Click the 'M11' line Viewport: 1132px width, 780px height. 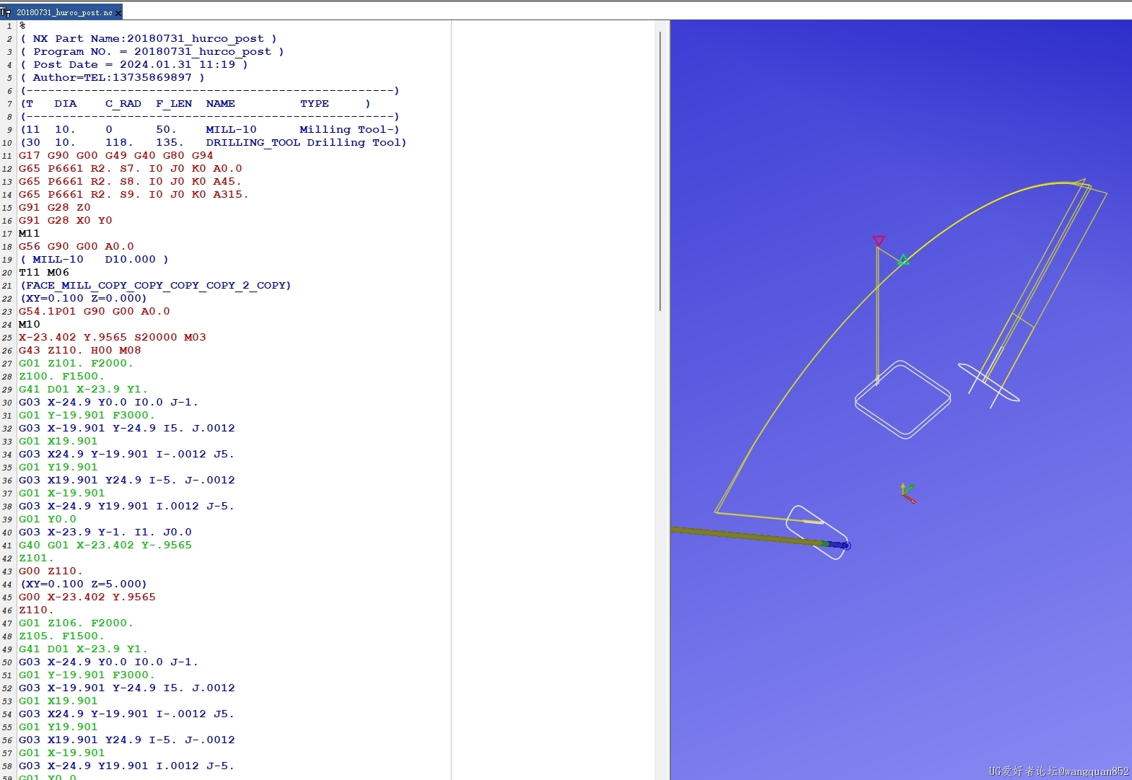[30, 234]
